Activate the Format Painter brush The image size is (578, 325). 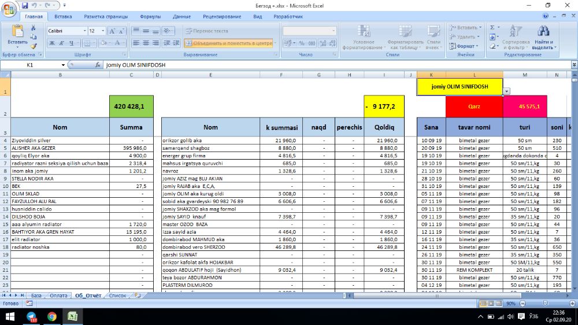click(33, 46)
